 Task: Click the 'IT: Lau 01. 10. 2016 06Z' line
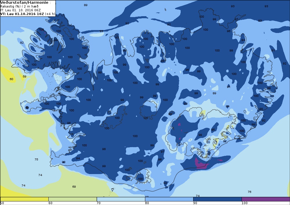pyautogui.click(x=21, y=10)
